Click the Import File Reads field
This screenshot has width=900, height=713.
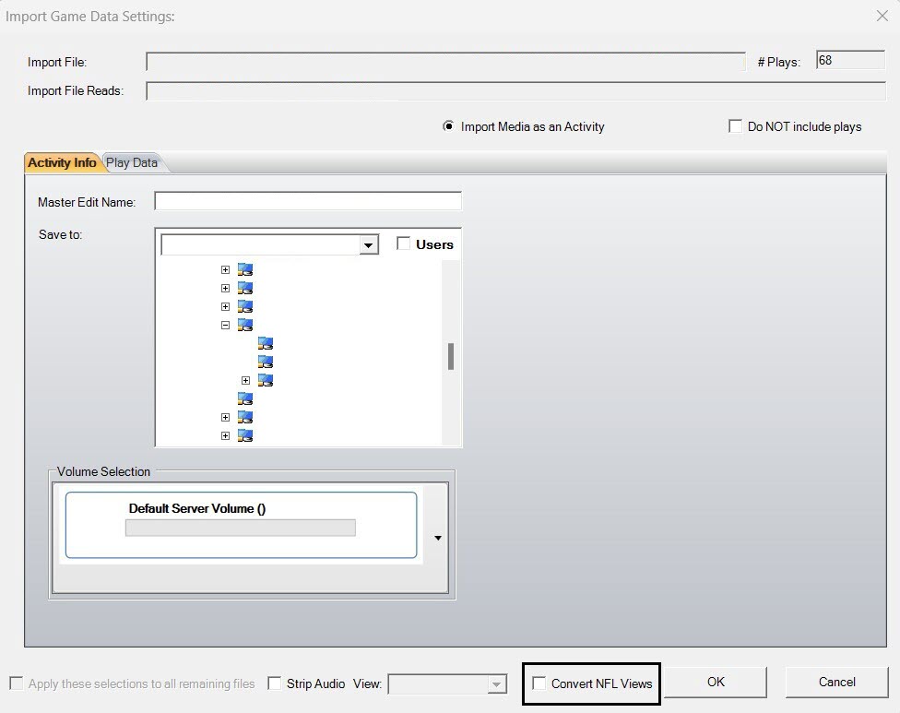coord(516,90)
